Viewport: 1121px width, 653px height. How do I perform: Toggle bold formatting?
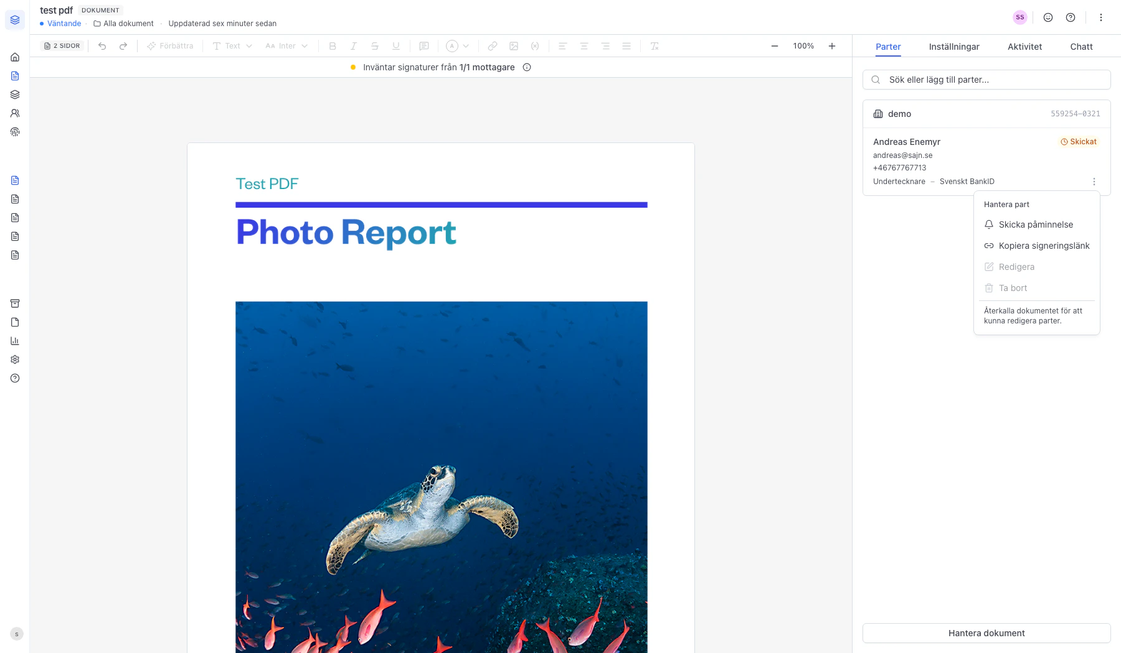pyautogui.click(x=333, y=46)
